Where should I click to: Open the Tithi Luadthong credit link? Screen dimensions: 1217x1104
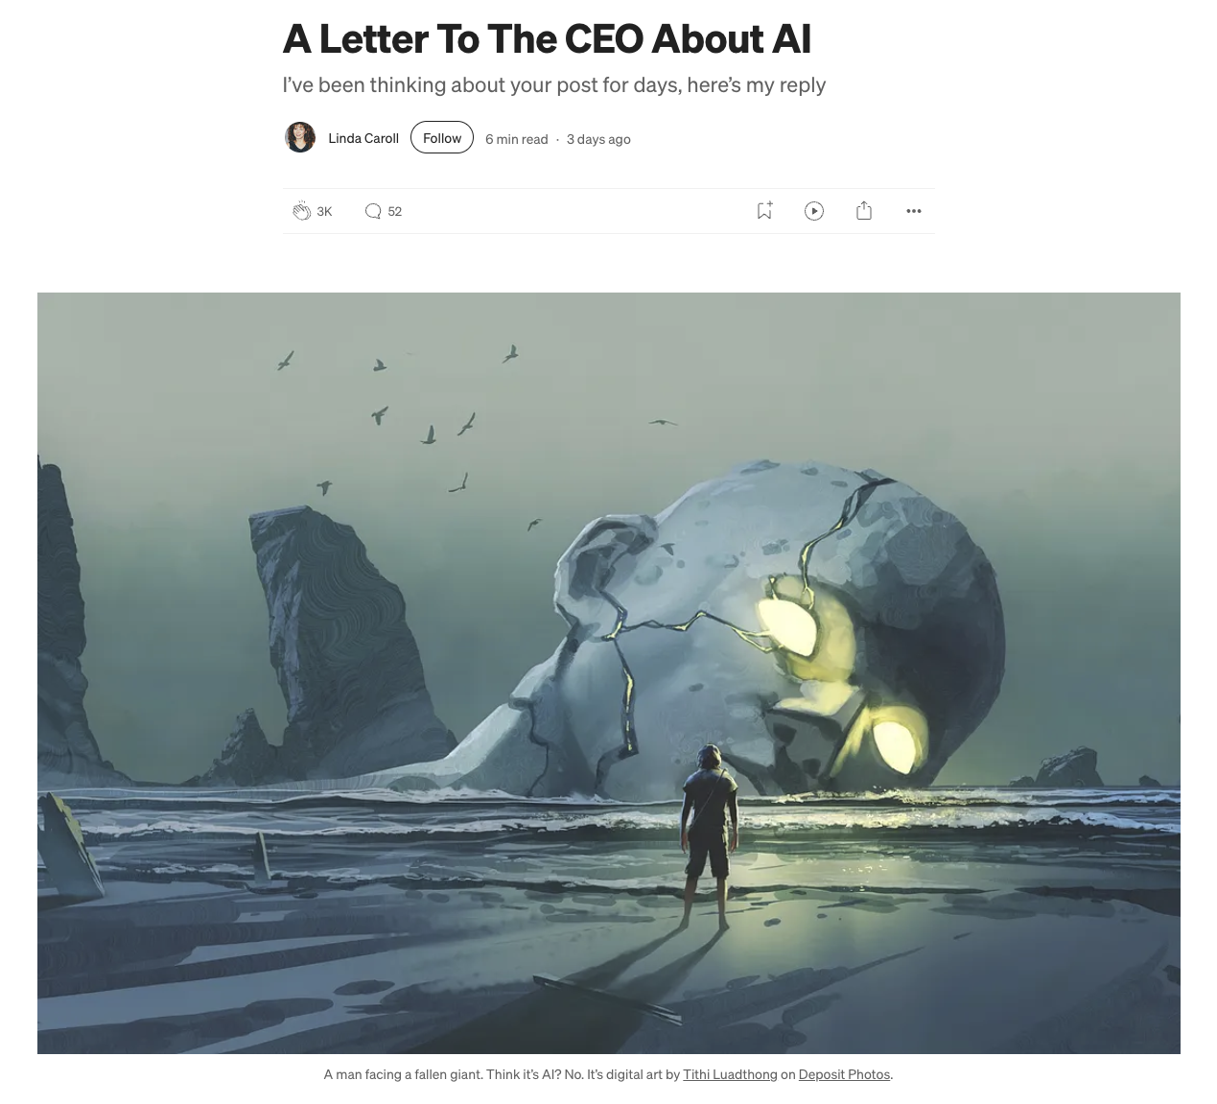pyautogui.click(x=730, y=1074)
